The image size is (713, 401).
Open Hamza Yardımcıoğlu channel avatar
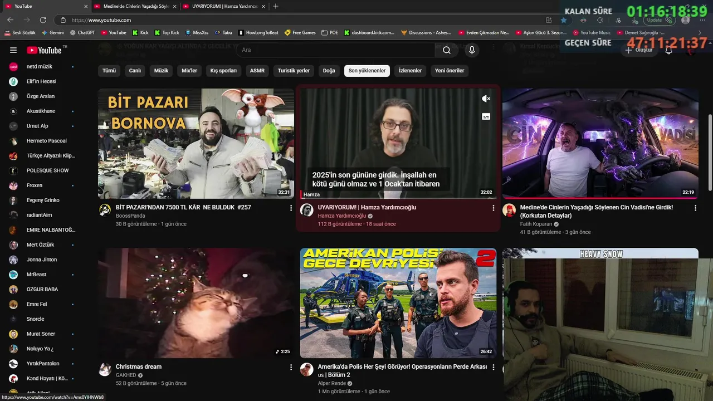pyautogui.click(x=306, y=210)
